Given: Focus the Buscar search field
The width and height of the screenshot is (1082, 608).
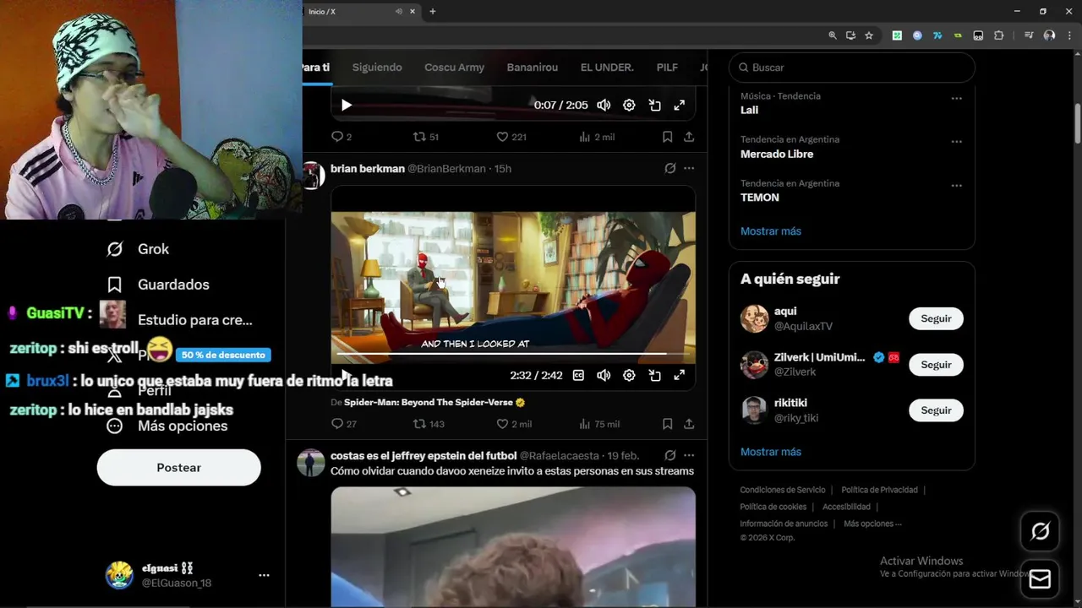Looking at the screenshot, I should pyautogui.click(x=852, y=68).
